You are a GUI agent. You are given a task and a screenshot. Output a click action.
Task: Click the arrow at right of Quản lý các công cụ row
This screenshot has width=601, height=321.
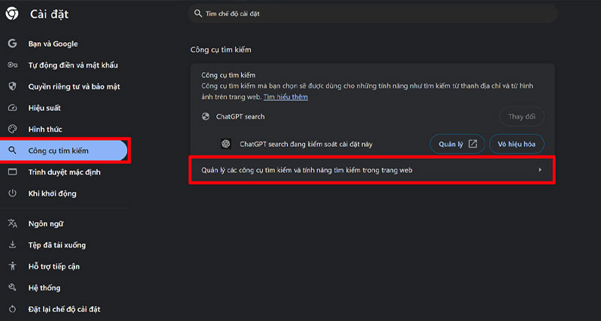tap(540, 170)
